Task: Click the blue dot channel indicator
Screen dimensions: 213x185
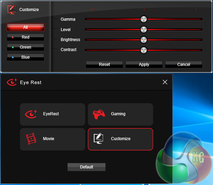Action: click(x=13, y=57)
